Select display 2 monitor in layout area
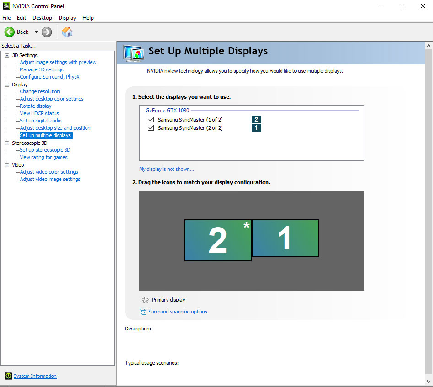The height and width of the screenshot is (387, 433). [x=218, y=240]
